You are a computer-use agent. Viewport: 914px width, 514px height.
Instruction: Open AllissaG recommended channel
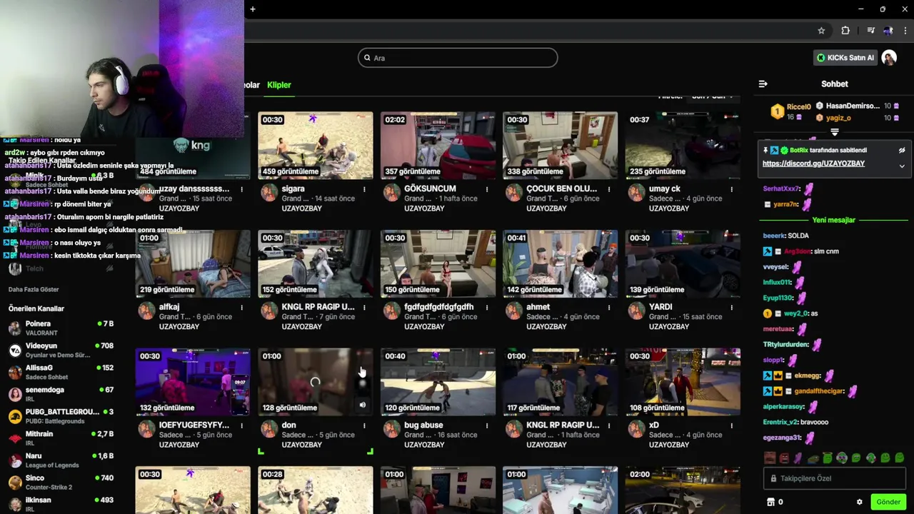(61, 372)
